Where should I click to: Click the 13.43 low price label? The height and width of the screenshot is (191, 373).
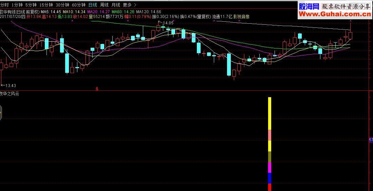(11, 85)
